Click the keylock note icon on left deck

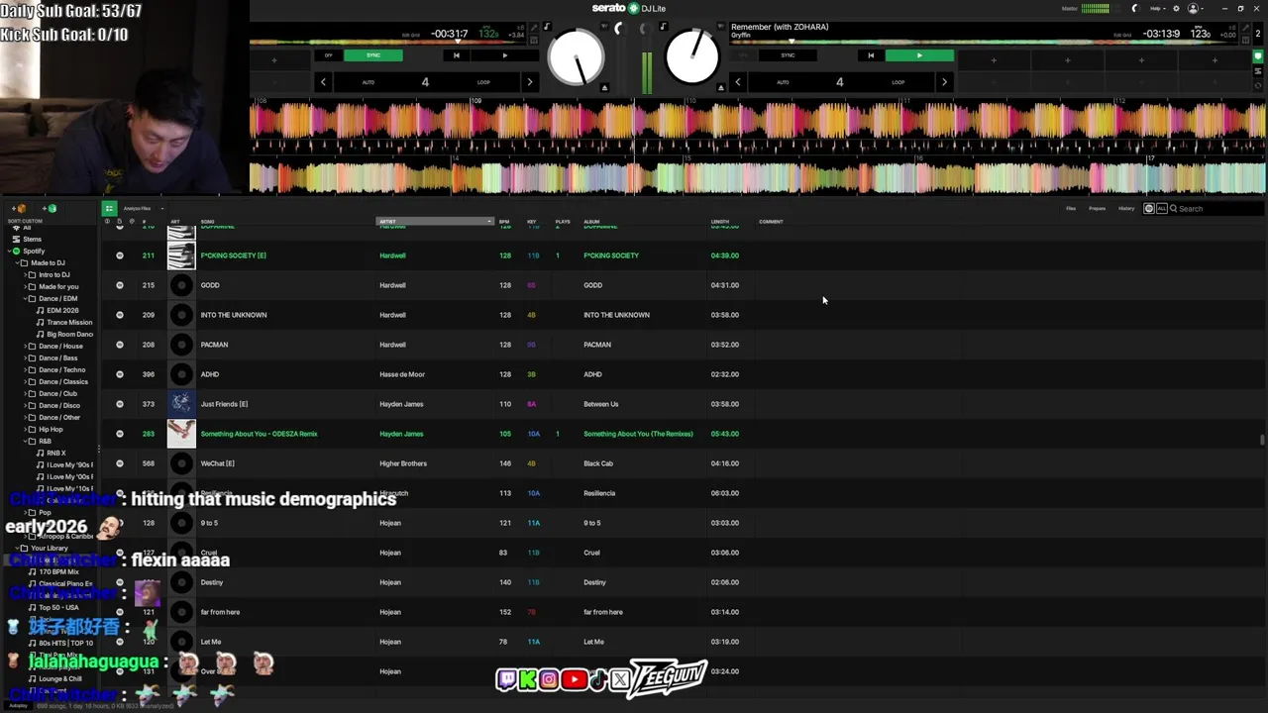pos(546,27)
